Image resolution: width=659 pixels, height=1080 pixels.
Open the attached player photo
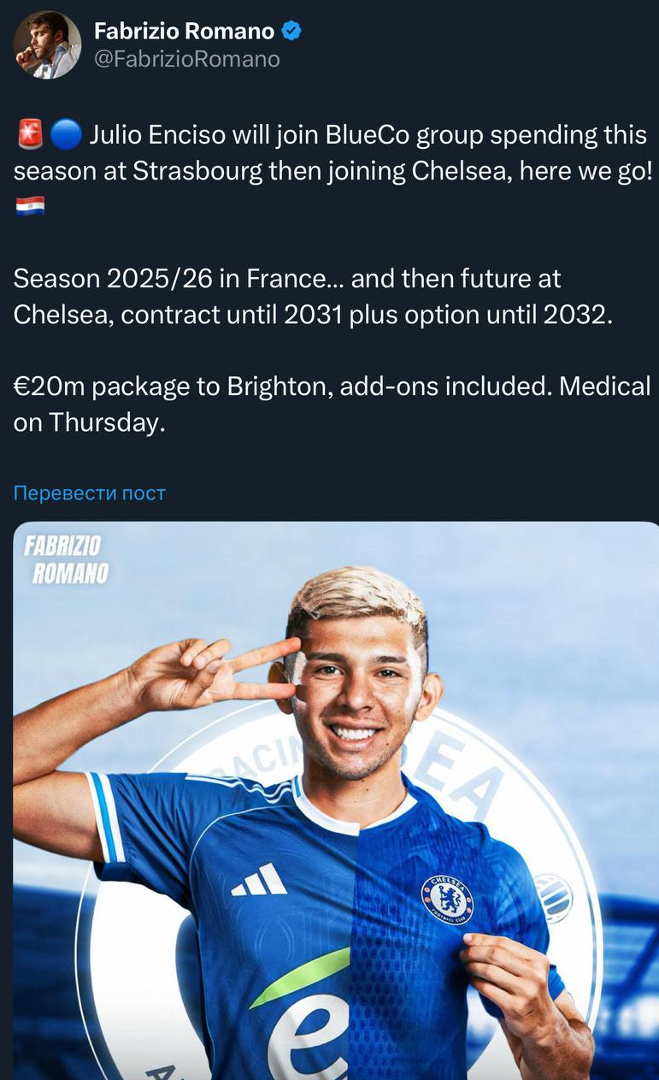(x=335, y=800)
